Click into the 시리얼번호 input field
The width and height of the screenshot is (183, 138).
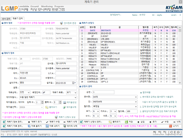point(30,68)
